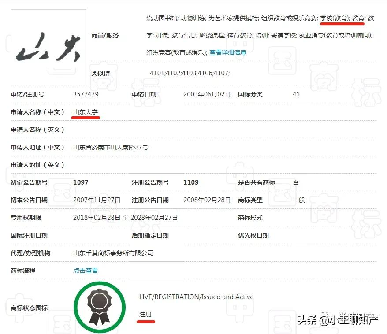Click 流动图书馆 in the goods/services list
The height and width of the screenshot is (334, 387).
coord(162,18)
